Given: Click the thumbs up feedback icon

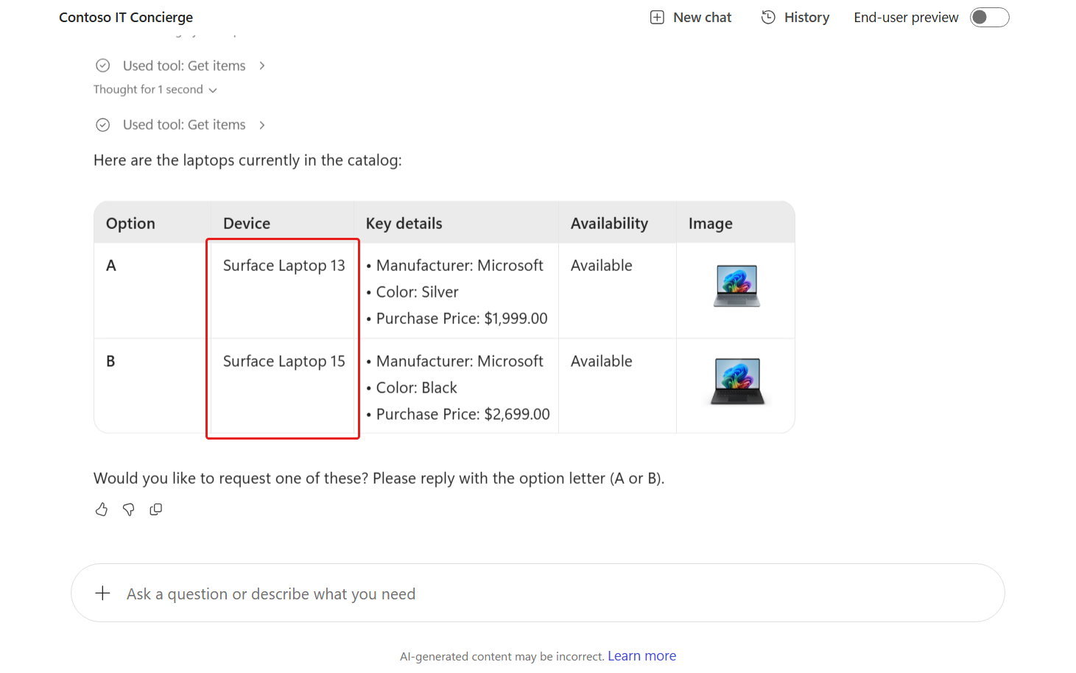Looking at the screenshot, I should click(x=102, y=510).
